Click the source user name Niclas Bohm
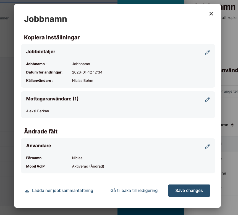 (82, 81)
